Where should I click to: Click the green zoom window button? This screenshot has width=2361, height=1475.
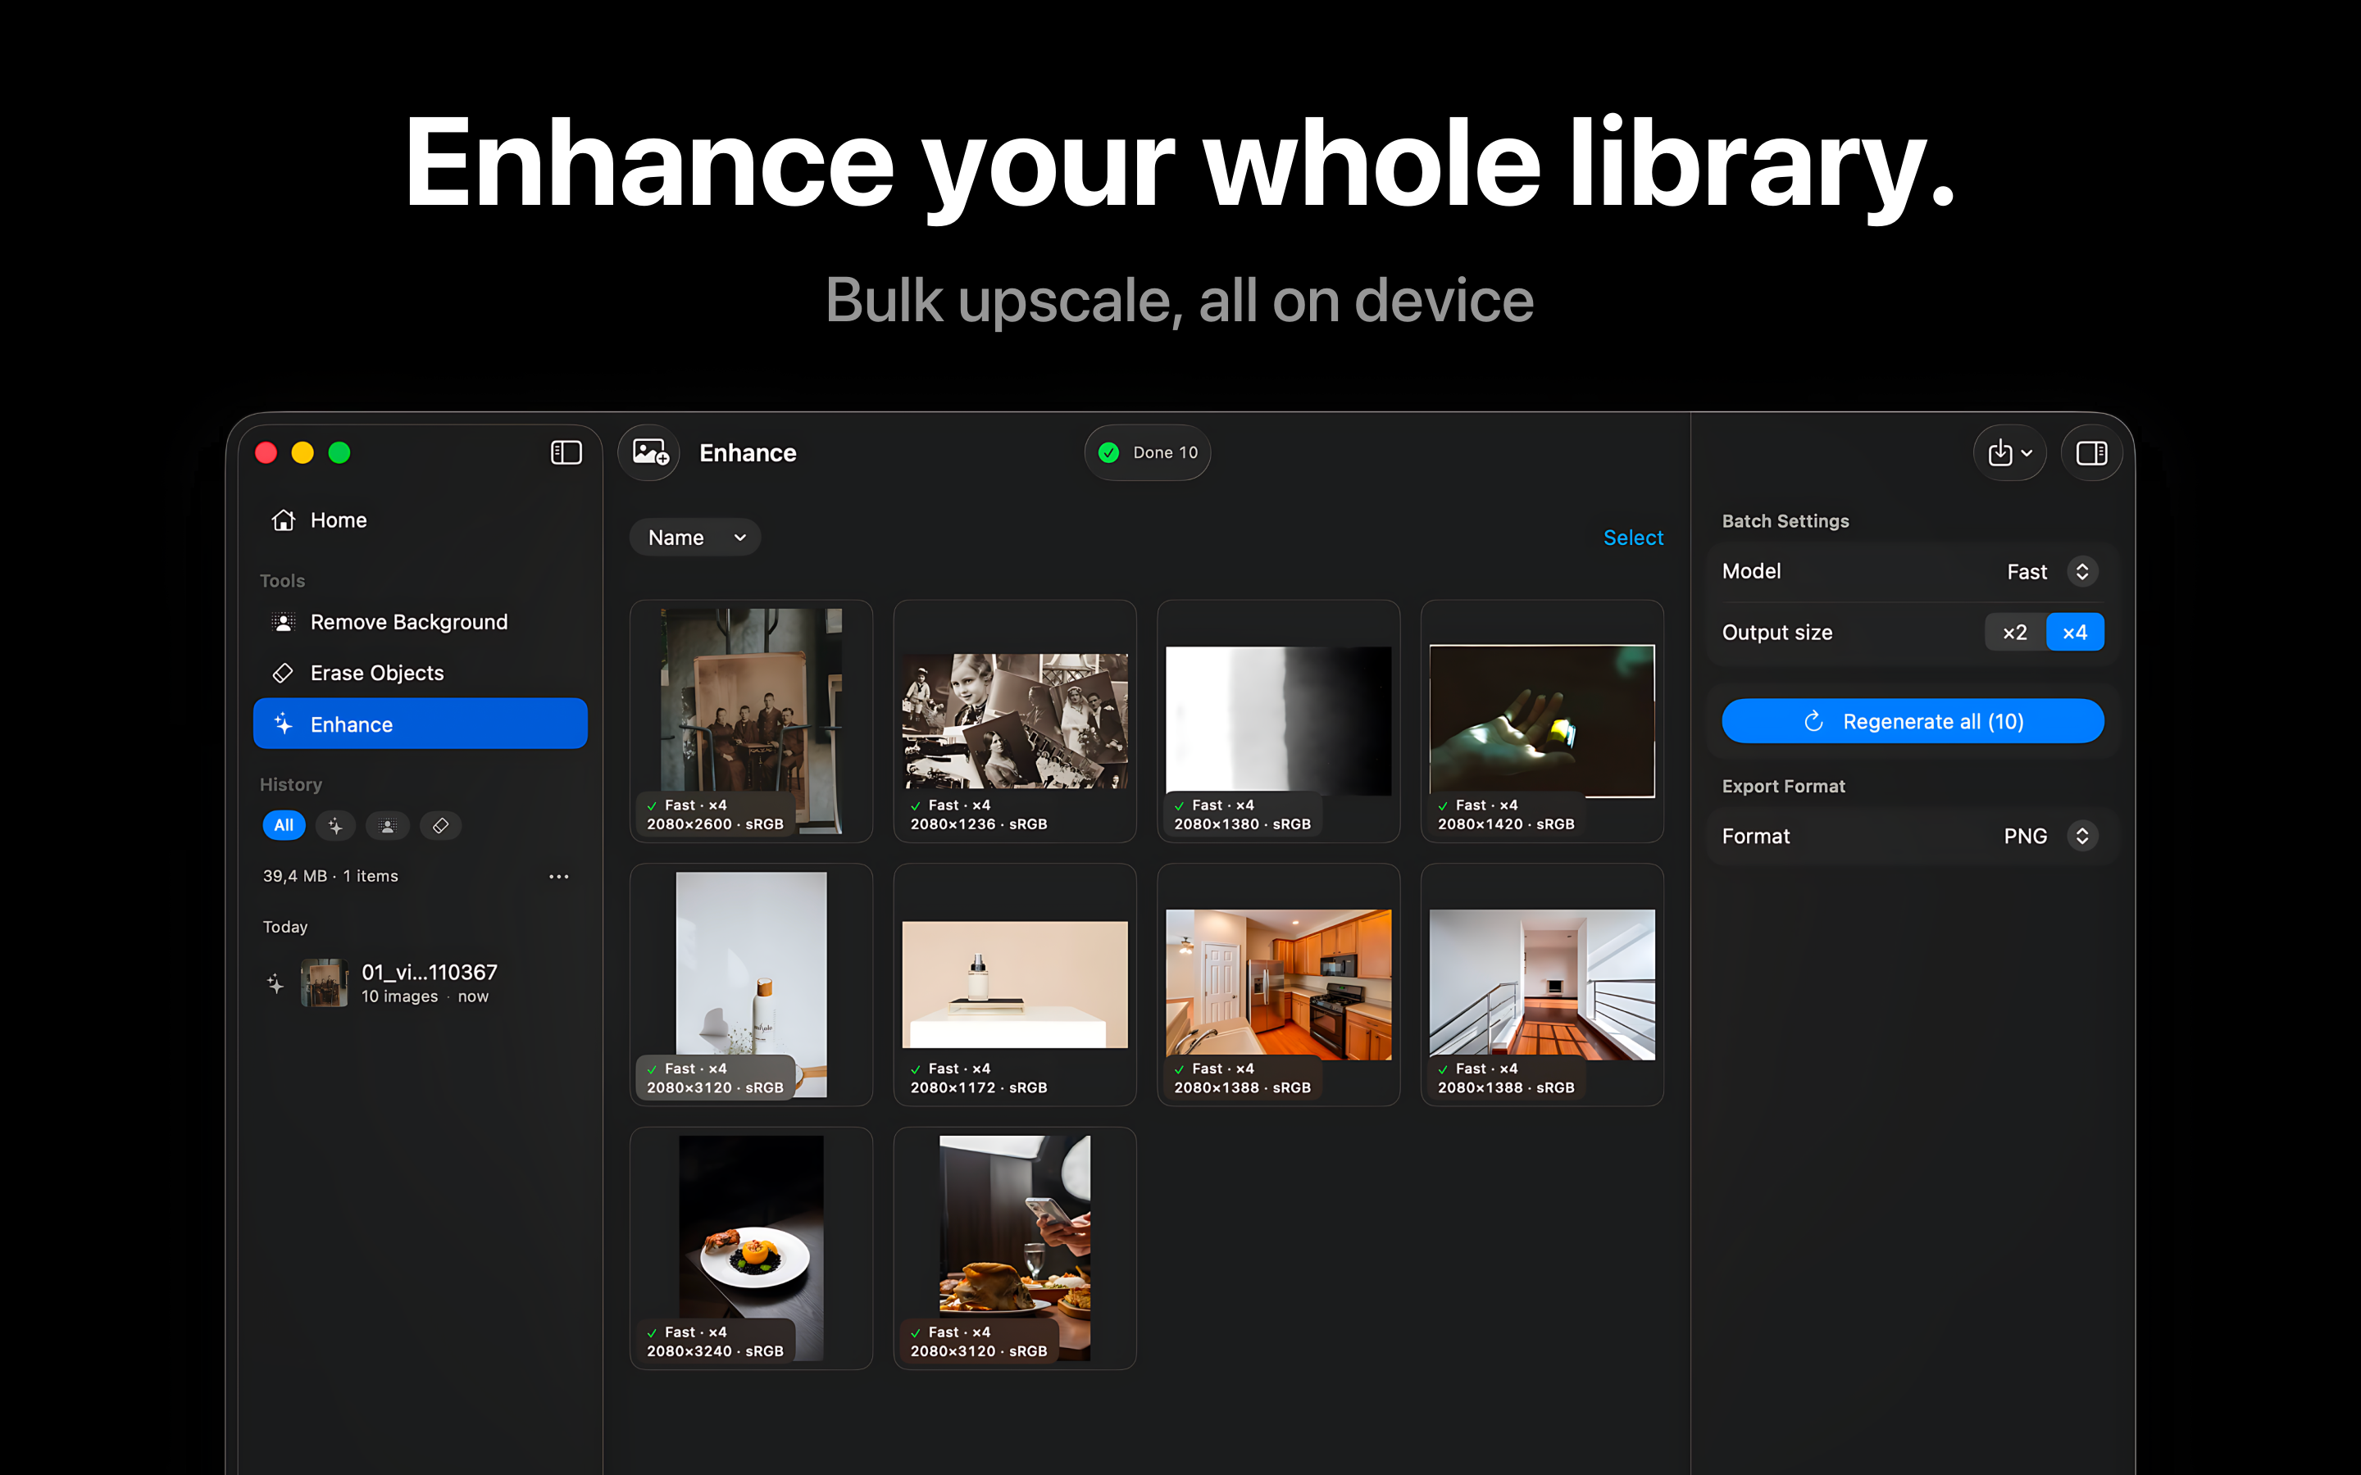coord(339,452)
